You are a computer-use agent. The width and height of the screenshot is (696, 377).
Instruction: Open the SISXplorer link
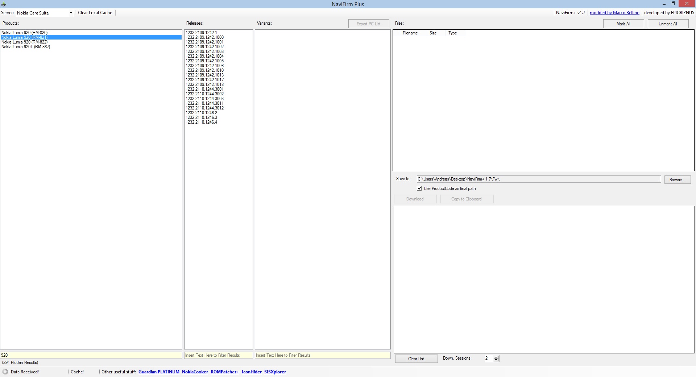coord(275,372)
